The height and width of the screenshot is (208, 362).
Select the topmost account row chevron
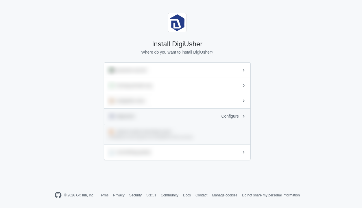[x=244, y=70]
